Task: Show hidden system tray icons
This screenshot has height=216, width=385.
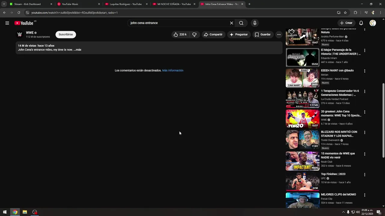Action: point(343,212)
